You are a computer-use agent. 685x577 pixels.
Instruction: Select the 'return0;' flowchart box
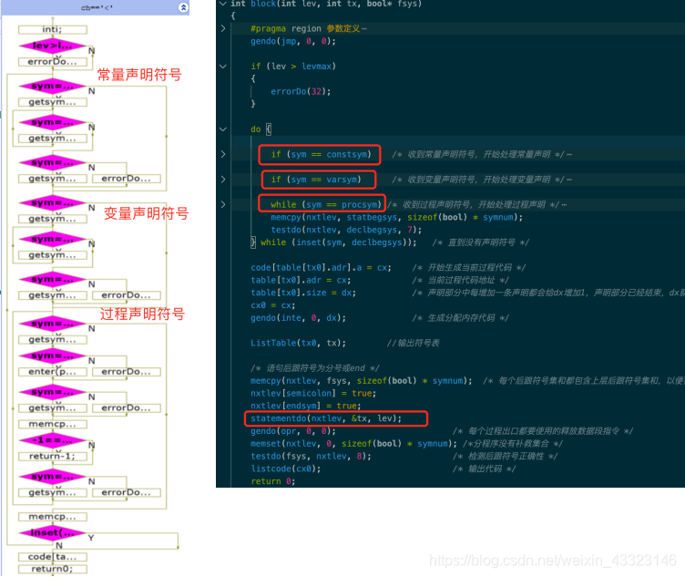(x=53, y=569)
